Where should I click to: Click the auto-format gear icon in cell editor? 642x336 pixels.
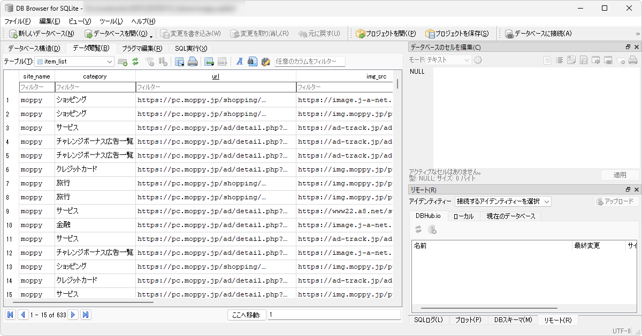pos(478,60)
